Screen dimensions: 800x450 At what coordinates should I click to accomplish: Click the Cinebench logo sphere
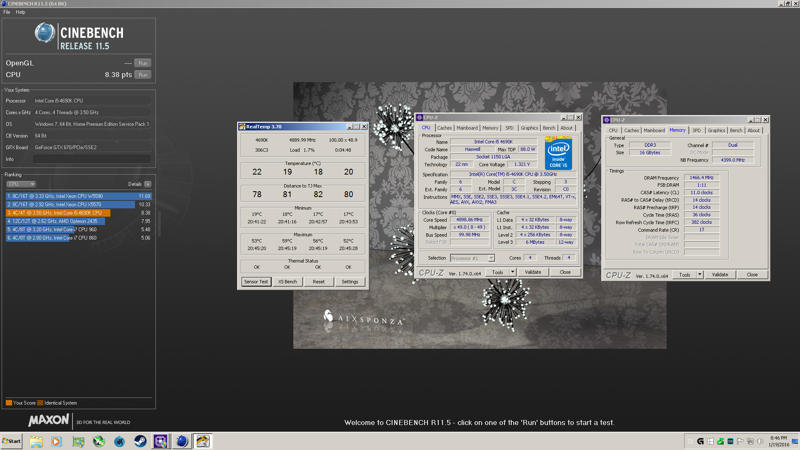coord(45,32)
